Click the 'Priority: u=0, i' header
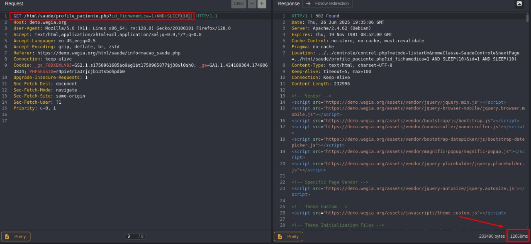The width and height of the screenshot is (531, 244). [x=34, y=108]
